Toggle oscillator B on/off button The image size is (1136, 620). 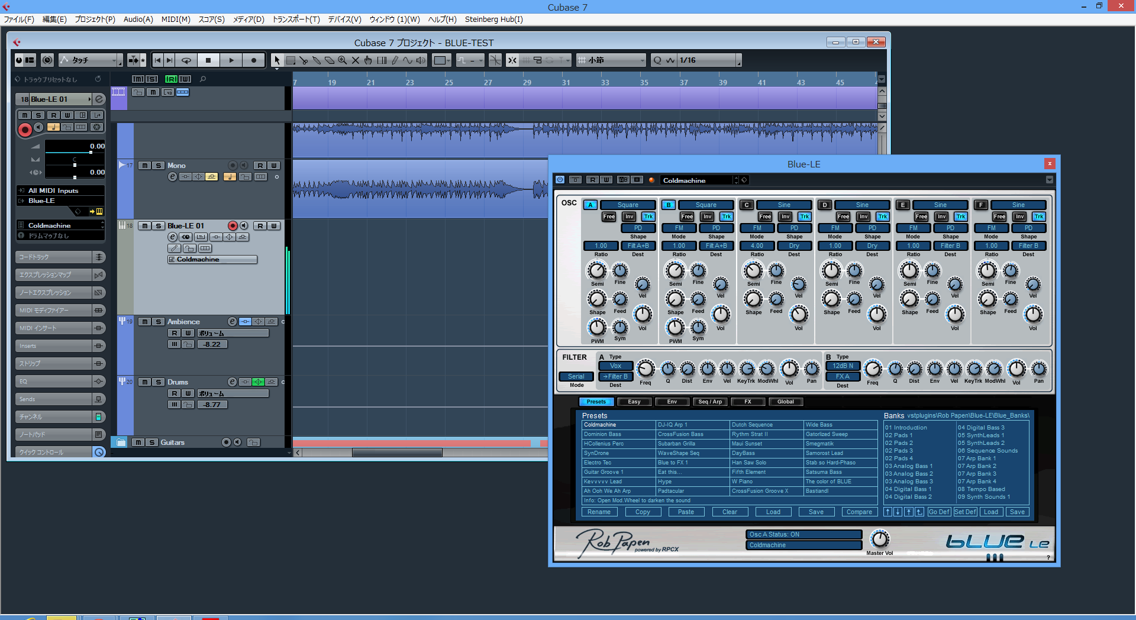coord(668,205)
